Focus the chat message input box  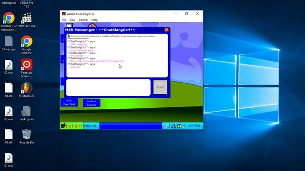pyautogui.click(x=108, y=87)
